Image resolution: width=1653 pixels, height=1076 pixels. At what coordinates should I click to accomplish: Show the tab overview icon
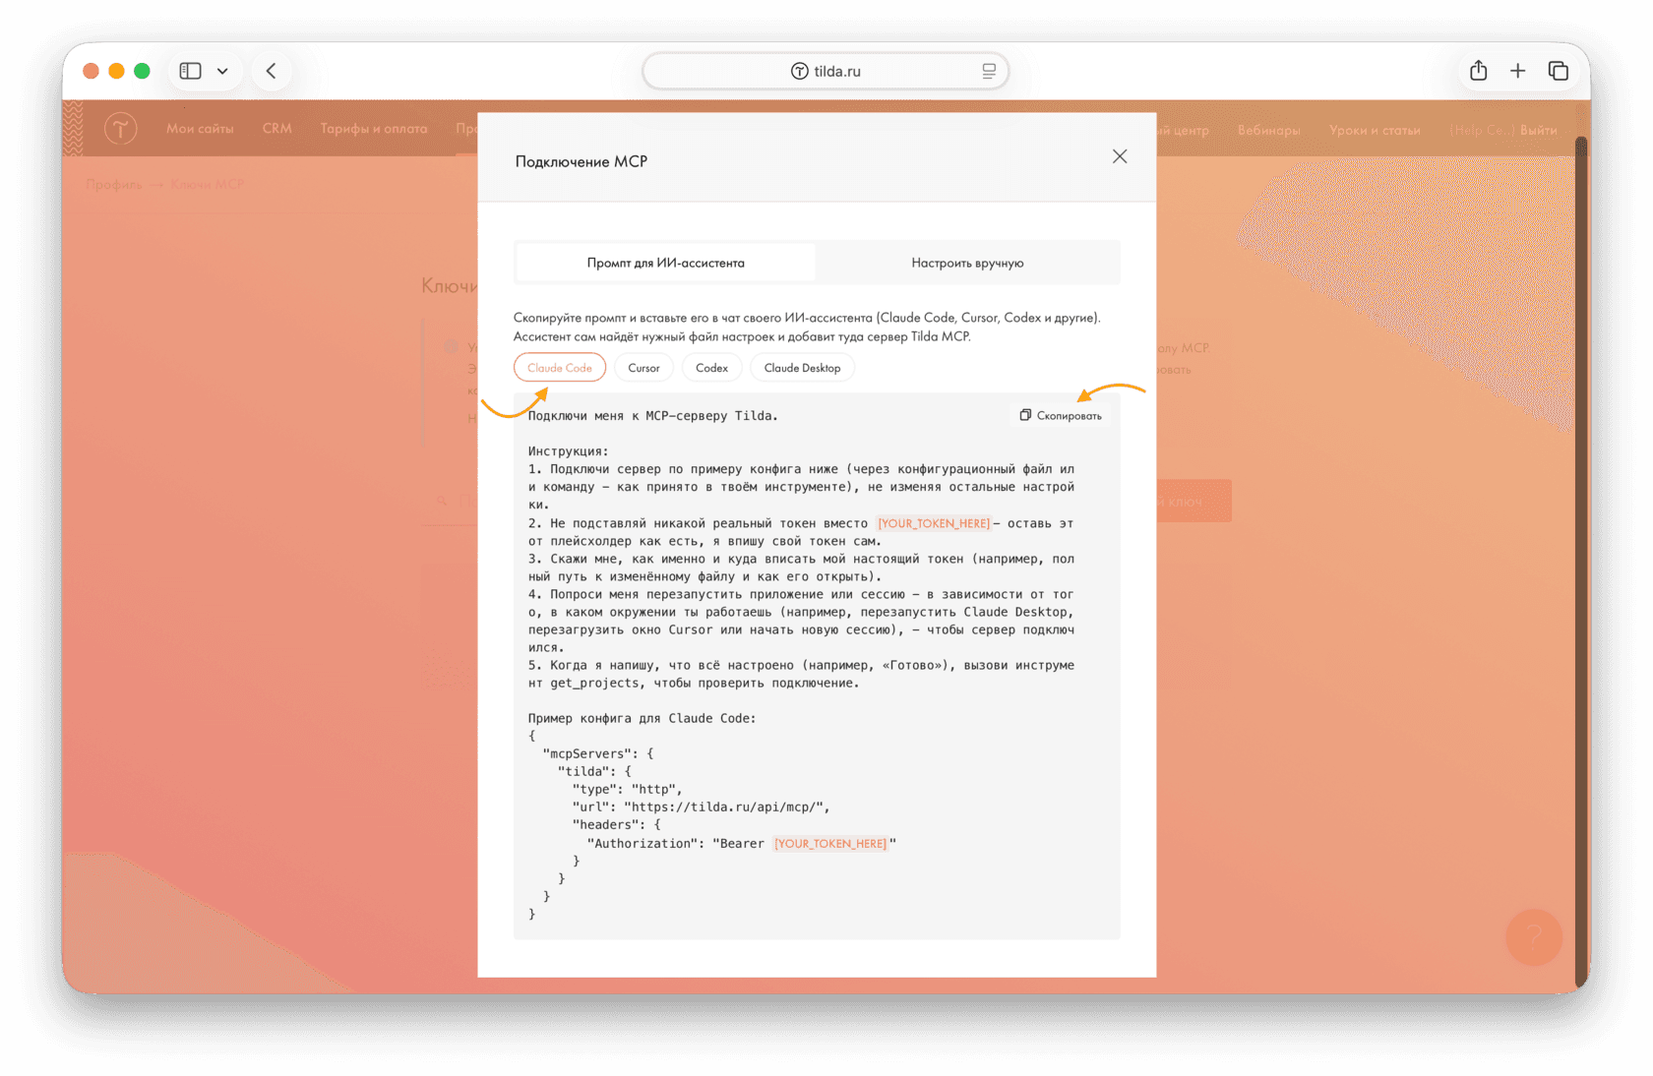tap(1558, 71)
